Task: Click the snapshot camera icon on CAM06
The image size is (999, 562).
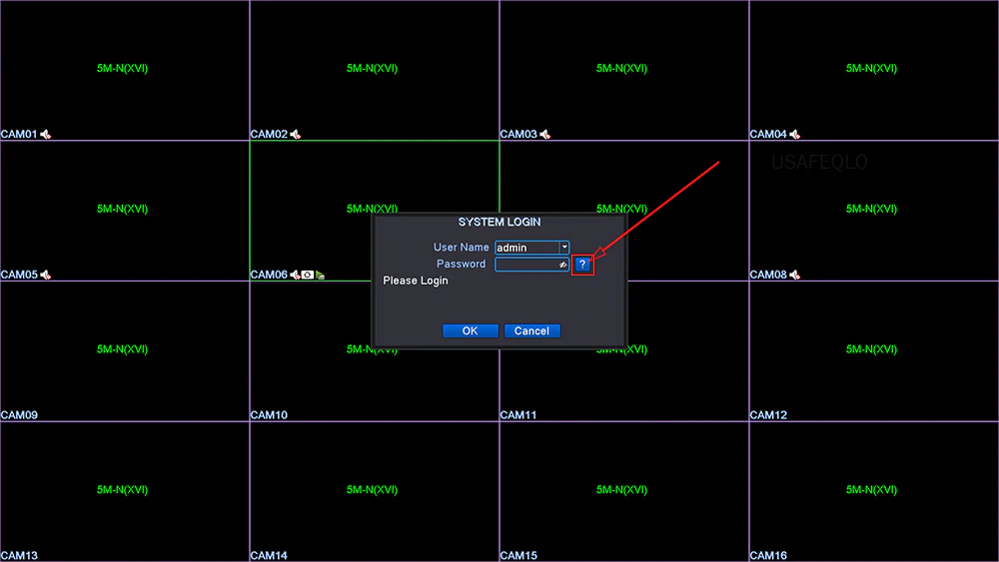Action: [x=308, y=275]
